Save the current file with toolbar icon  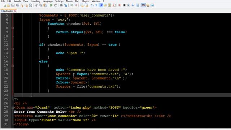[13, 5]
